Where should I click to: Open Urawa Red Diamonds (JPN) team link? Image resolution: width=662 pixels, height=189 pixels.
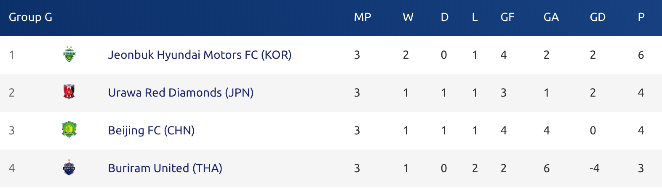181,93
